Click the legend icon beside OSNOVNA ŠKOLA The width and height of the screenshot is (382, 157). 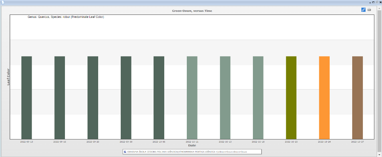pyautogui.click(x=125, y=152)
